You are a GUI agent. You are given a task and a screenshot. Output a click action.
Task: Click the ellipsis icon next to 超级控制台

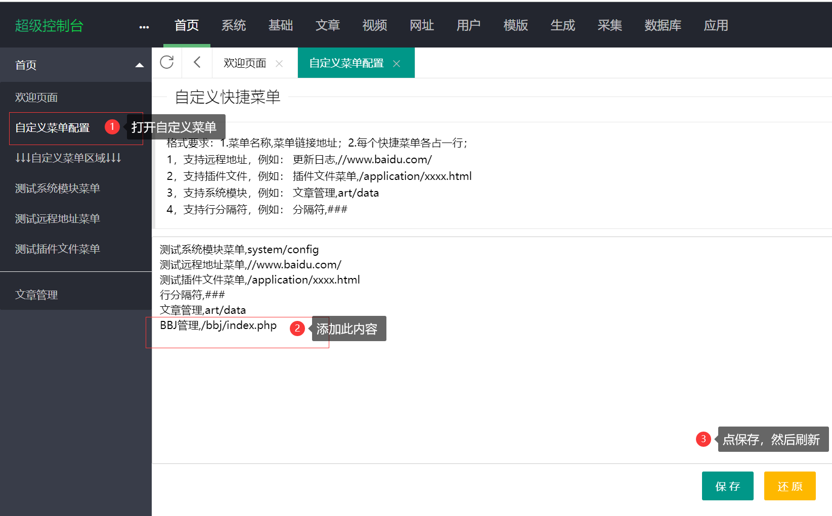point(144,26)
